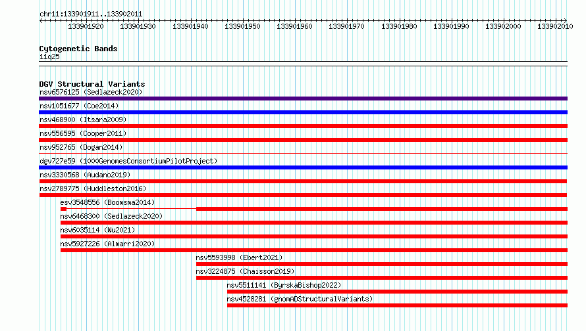Select the 11q25 band label
The height and width of the screenshot is (331, 586).
pyautogui.click(x=49, y=56)
